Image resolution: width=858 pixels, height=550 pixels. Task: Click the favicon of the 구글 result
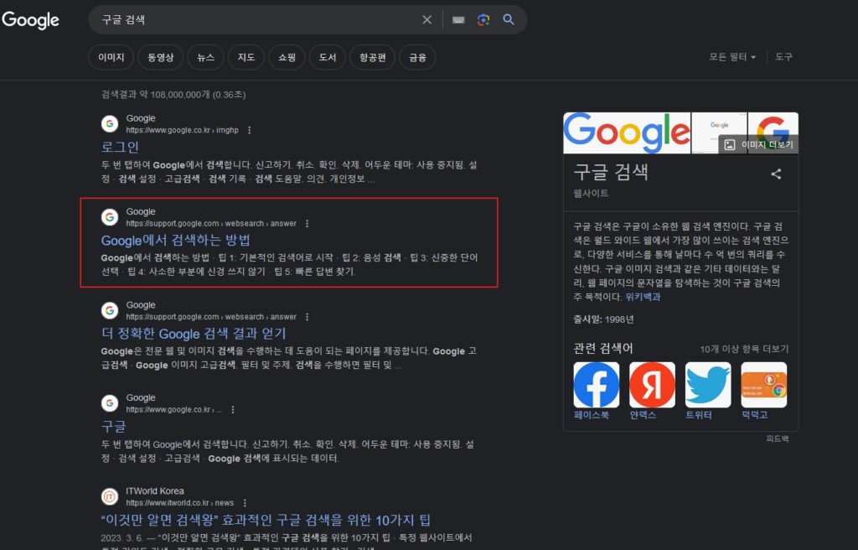110,403
